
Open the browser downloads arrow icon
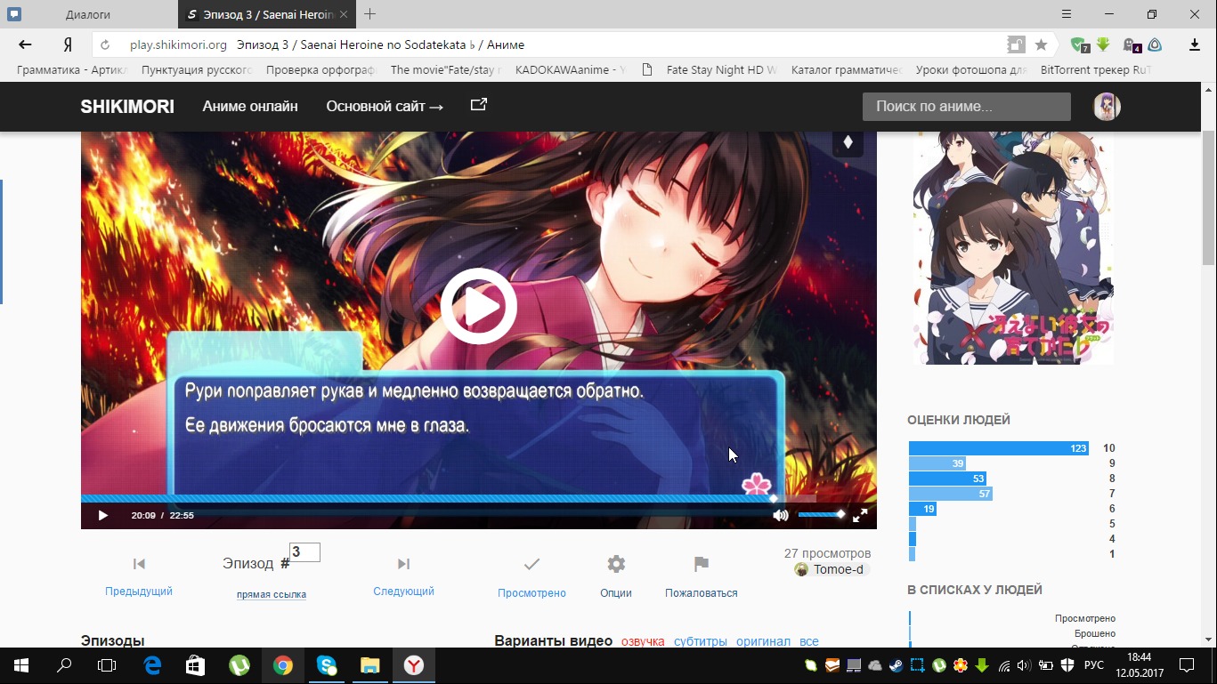pyautogui.click(x=1195, y=44)
